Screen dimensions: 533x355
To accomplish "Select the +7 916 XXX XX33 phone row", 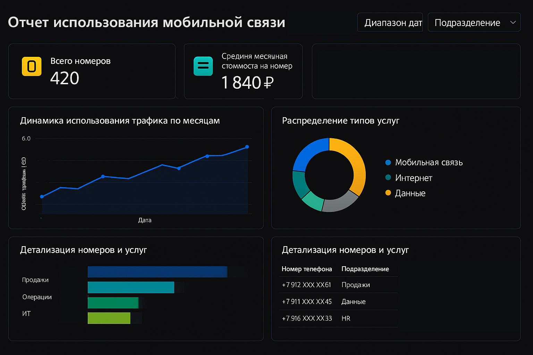I will click(338, 318).
